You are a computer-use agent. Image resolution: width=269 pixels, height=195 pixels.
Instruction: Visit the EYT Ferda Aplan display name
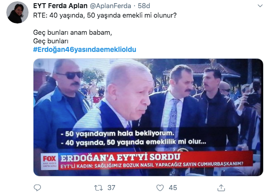pyautogui.click(x=60, y=6)
